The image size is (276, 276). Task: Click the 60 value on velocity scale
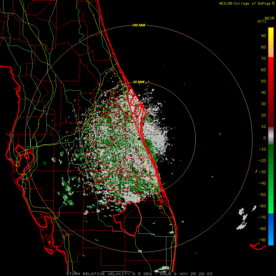tap(263, 70)
